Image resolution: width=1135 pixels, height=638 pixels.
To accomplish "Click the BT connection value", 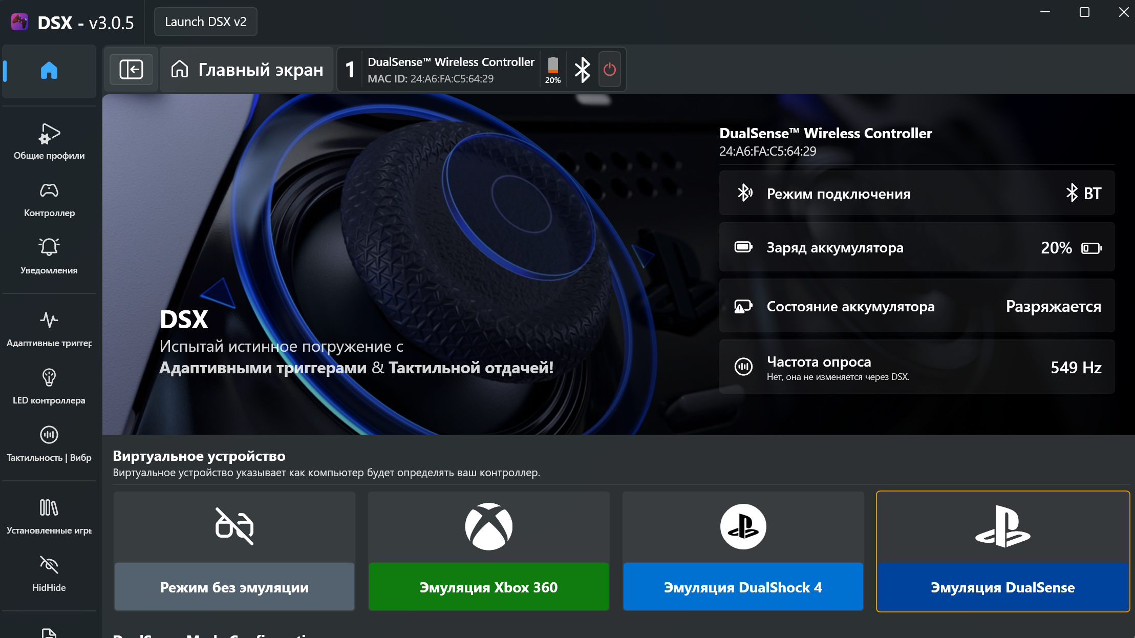I will click(x=1083, y=193).
